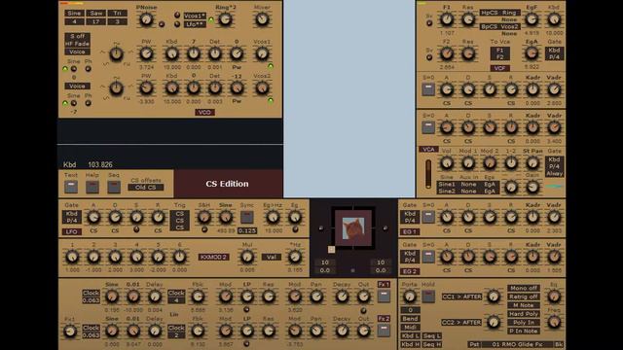Open the CC1 > AFTER selector
The height and width of the screenshot is (350, 623).
pos(461,297)
